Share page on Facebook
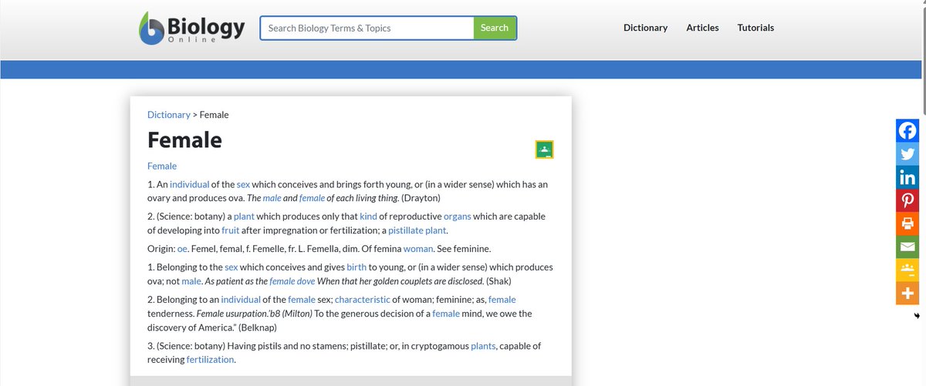The width and height of the screenshot is (926, 386). click(x=907, y=130)
